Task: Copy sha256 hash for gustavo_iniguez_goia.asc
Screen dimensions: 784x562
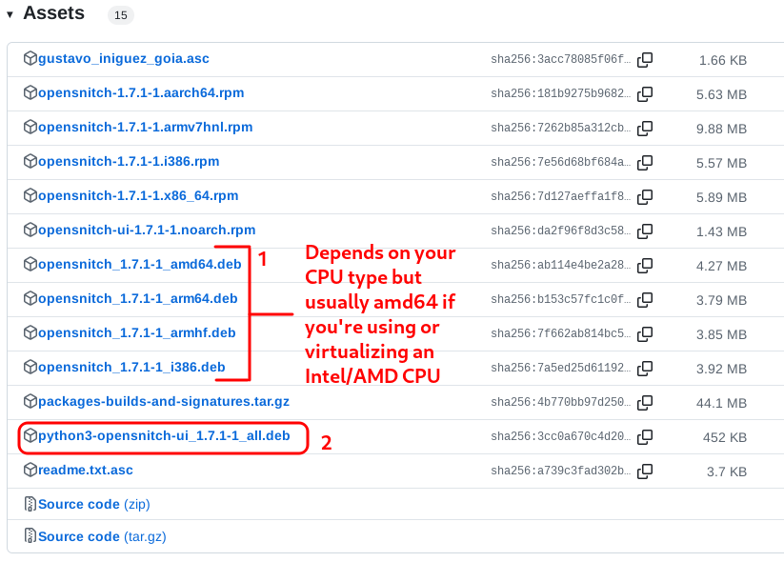Action: click(645, 59)
